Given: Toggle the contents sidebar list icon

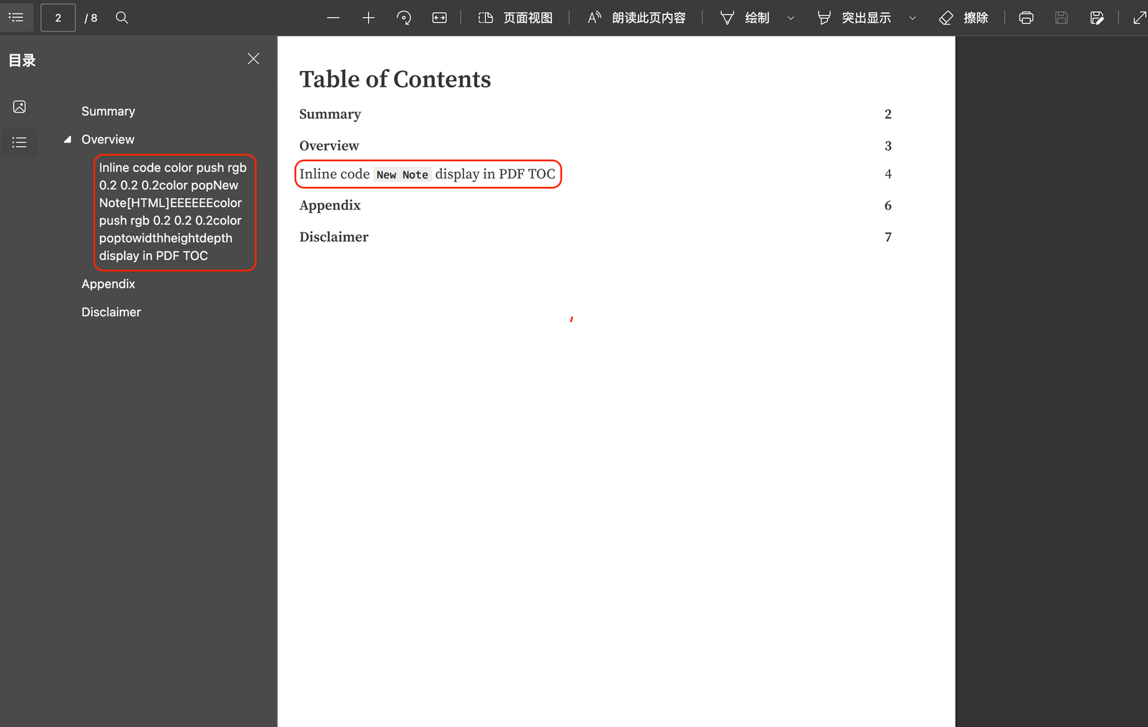Looking at the screenshot, I should coord(16,17).
